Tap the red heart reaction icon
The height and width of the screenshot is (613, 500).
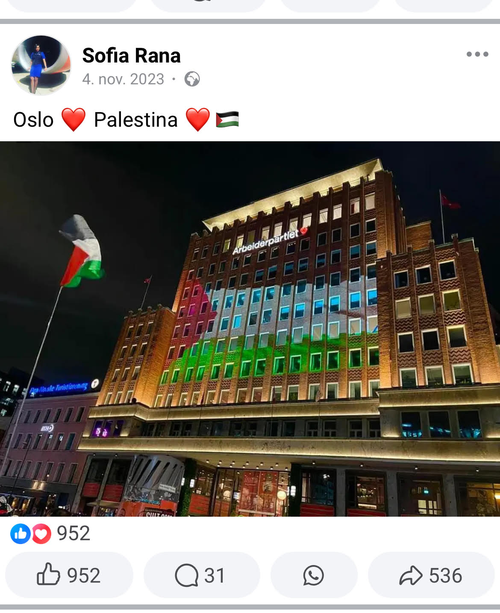[41, 534]
